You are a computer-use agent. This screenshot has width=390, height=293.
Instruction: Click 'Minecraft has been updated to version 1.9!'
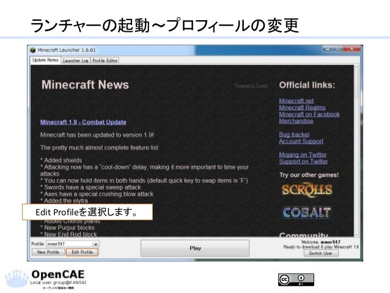pos(97,135)
